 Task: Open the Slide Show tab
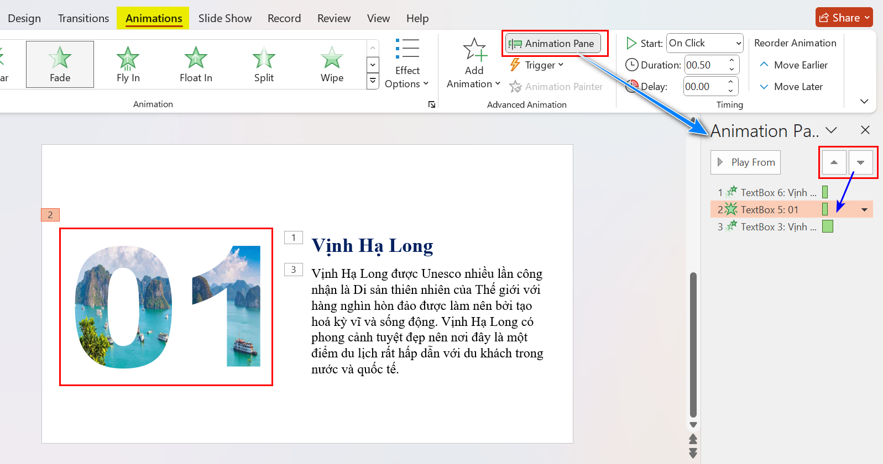point(224,18)
